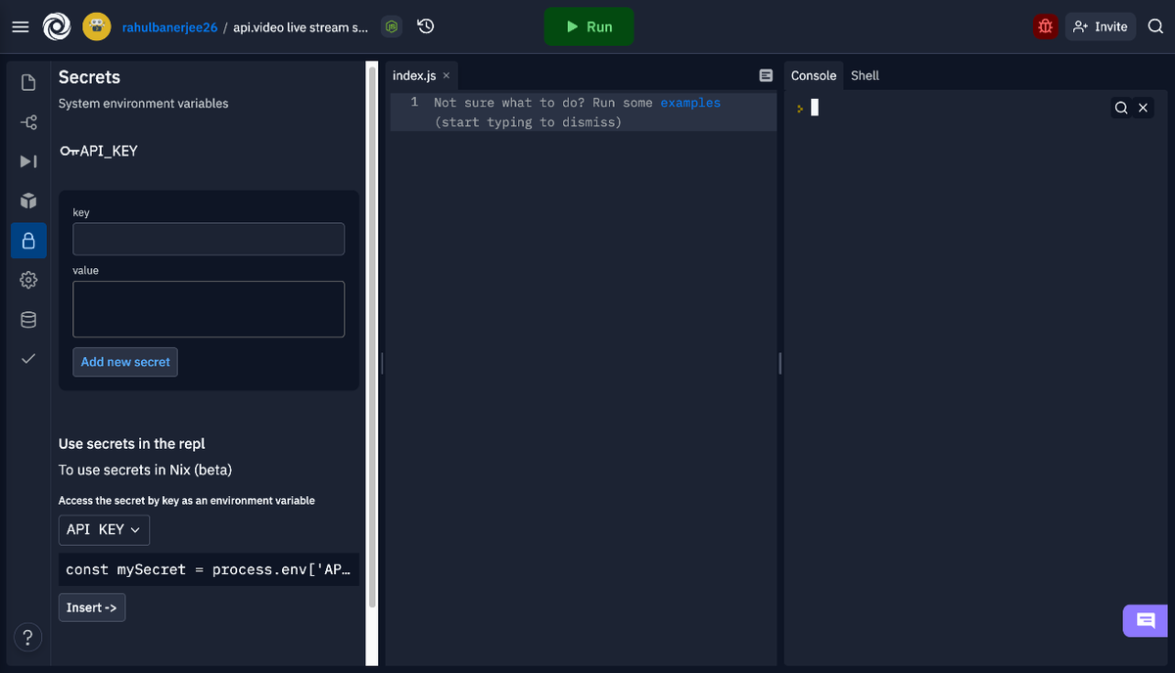Viewport: 1175px width, 673px height.
Task: Select the index.js editor tab
Action: tap(413, 74)
